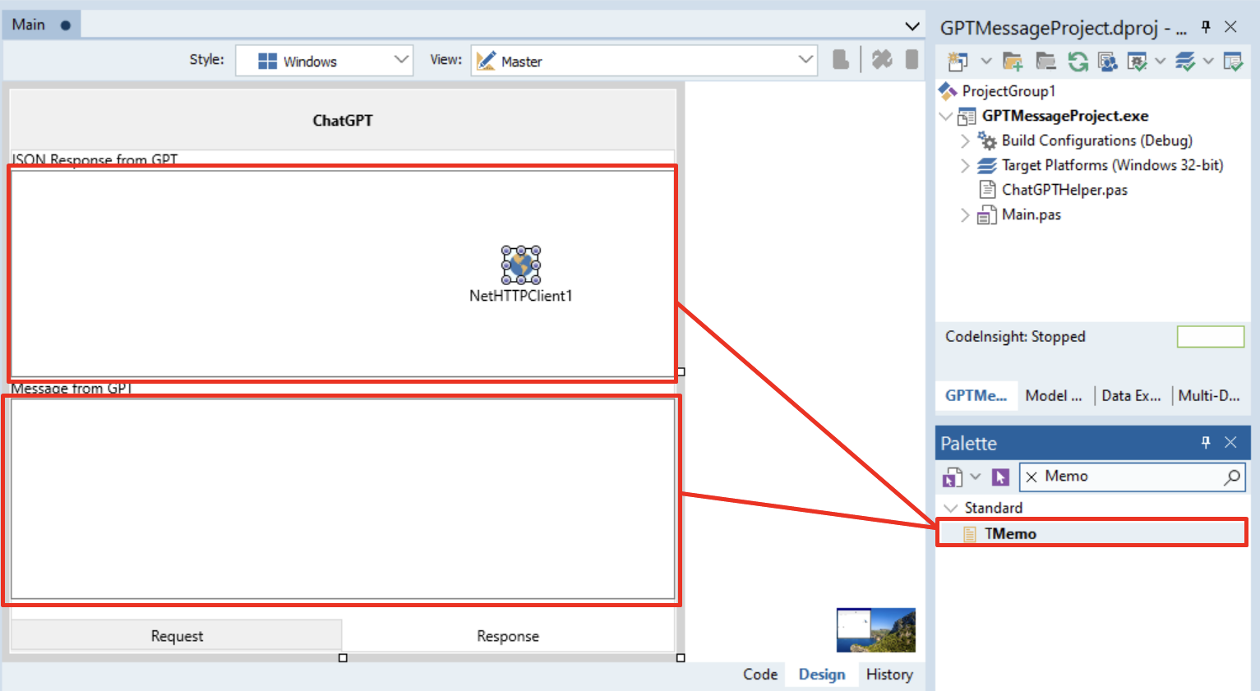1260x691 pixels.
Task: Open dropdown arrow beside Palette category icon
Action: coord(976,477)
